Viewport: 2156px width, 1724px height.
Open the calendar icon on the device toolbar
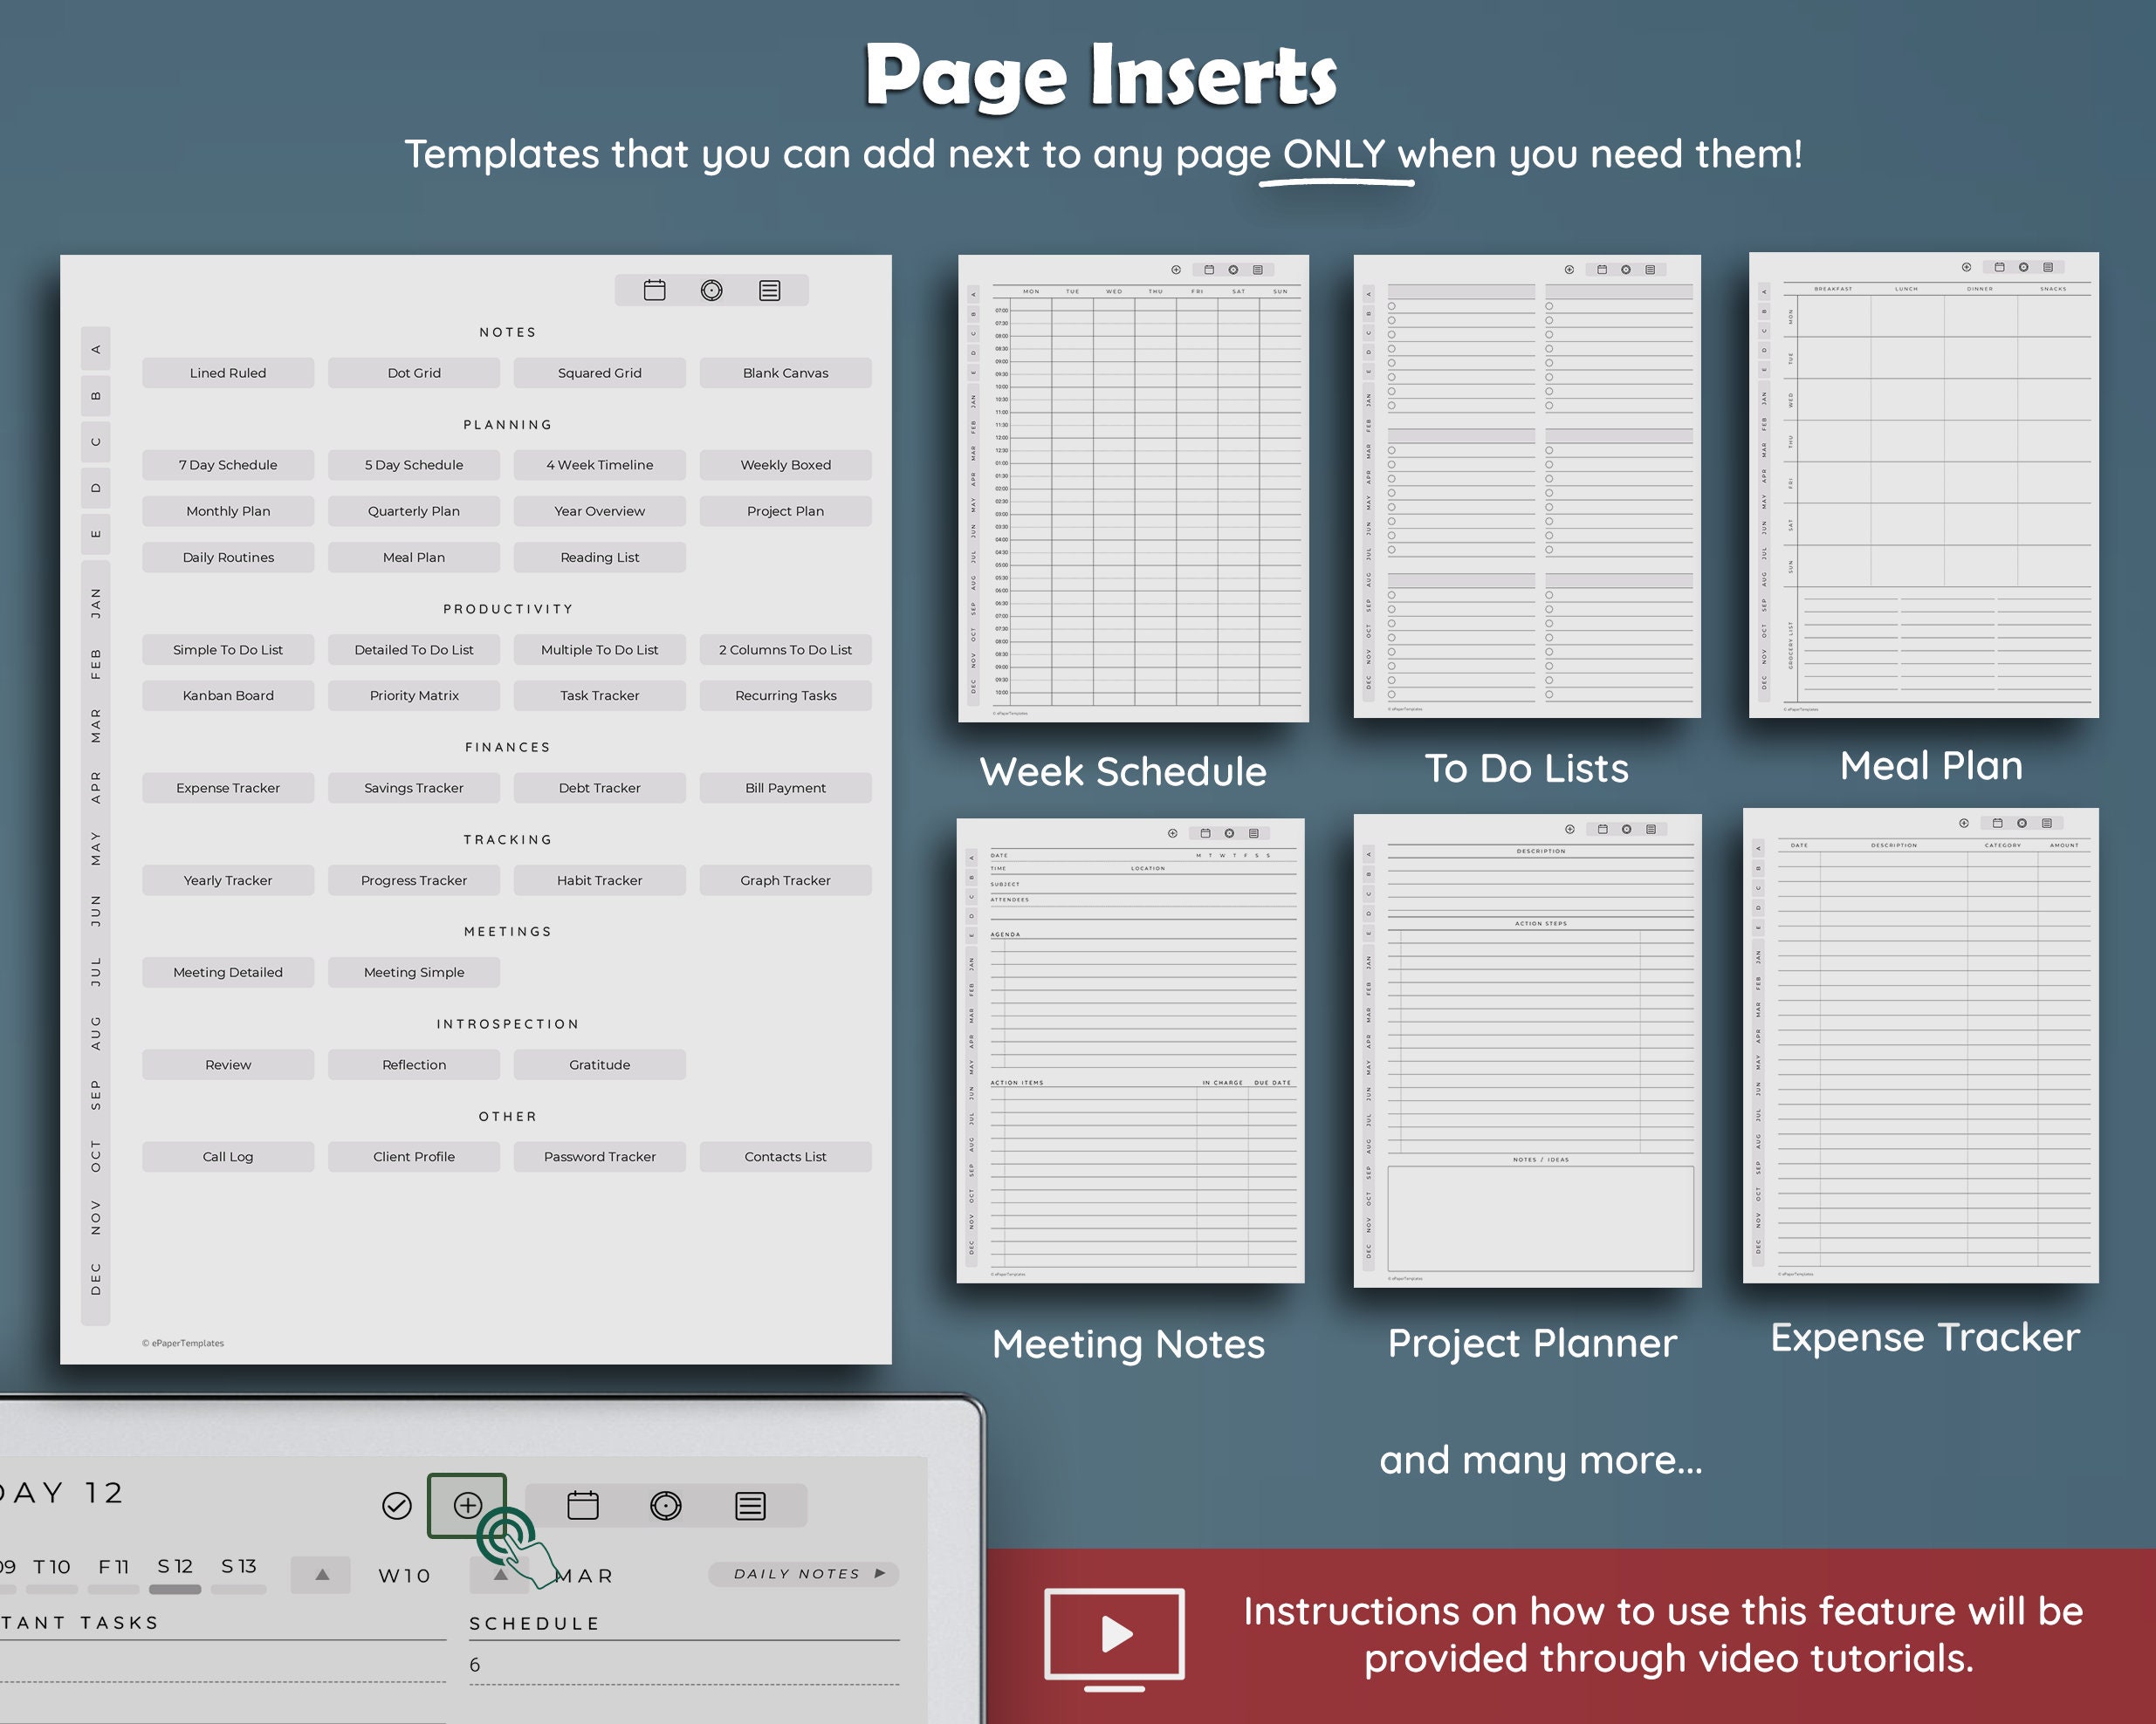[583, 1505]
